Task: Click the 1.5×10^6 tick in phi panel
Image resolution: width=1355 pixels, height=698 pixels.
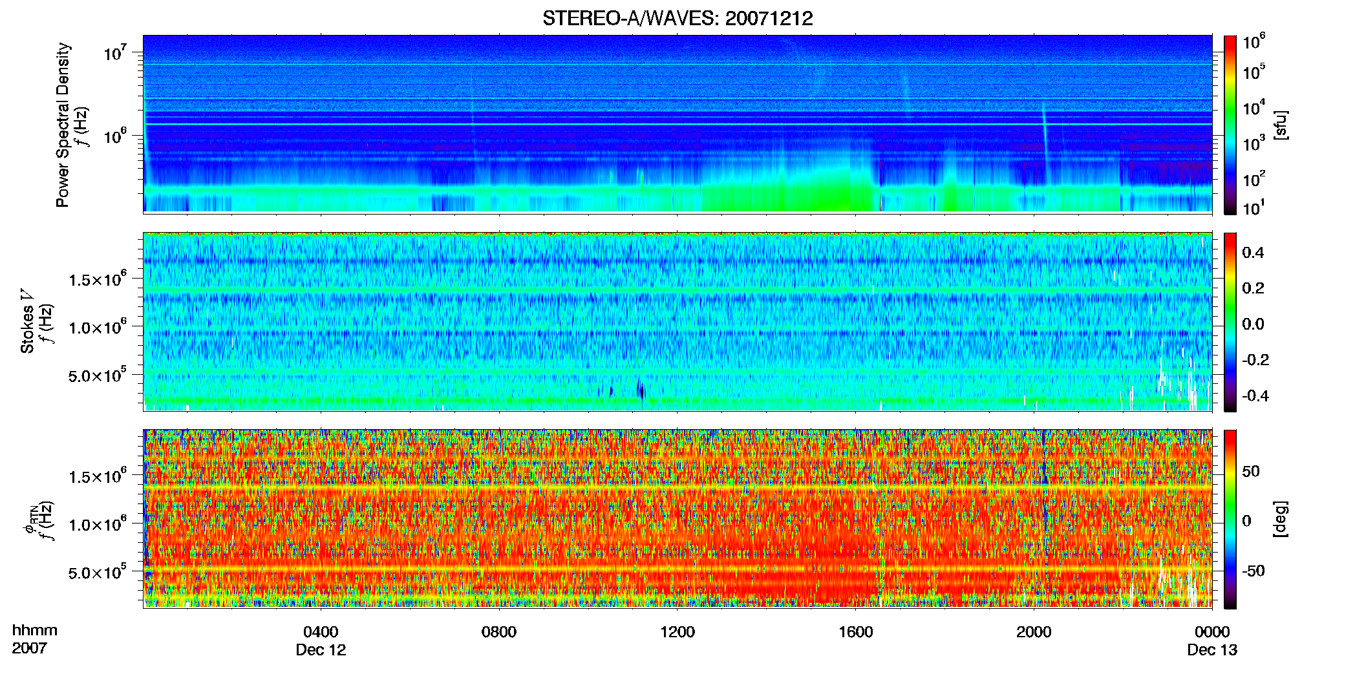Action: [98, 476]
